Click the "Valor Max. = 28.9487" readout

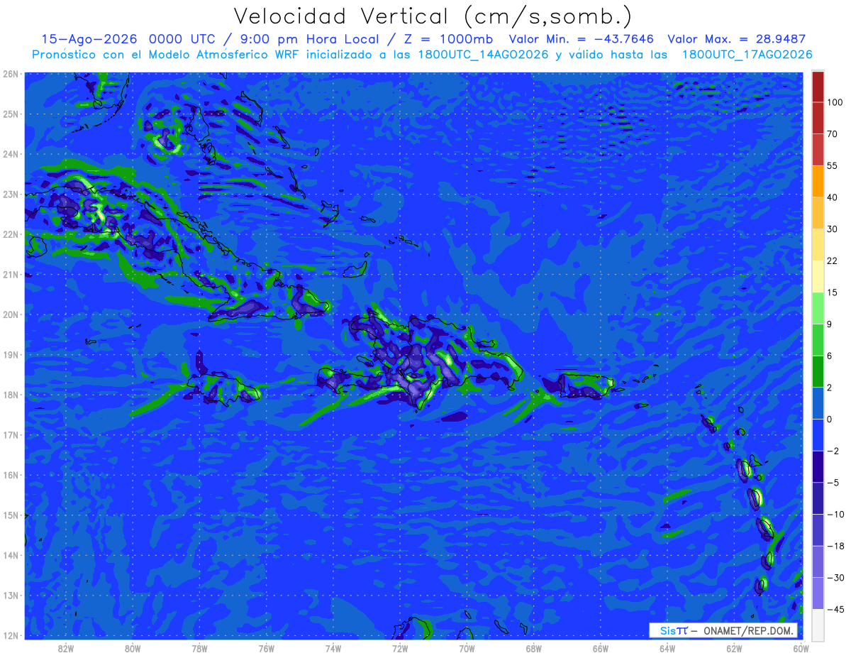pyautogui.click(x=736, y=38)
